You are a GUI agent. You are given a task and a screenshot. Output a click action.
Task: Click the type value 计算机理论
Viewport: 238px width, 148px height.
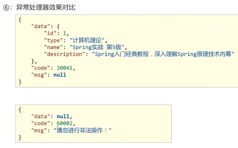pos(87,40)
